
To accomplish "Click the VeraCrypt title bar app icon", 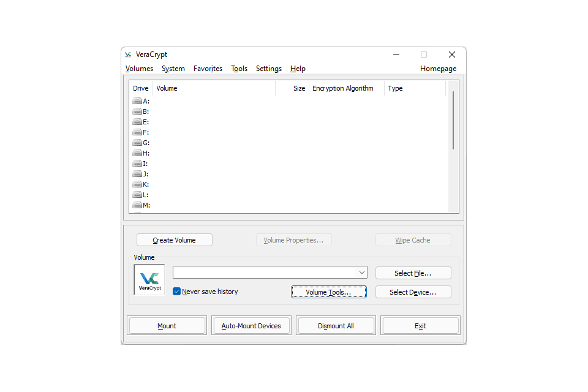I will pos(128,55).
